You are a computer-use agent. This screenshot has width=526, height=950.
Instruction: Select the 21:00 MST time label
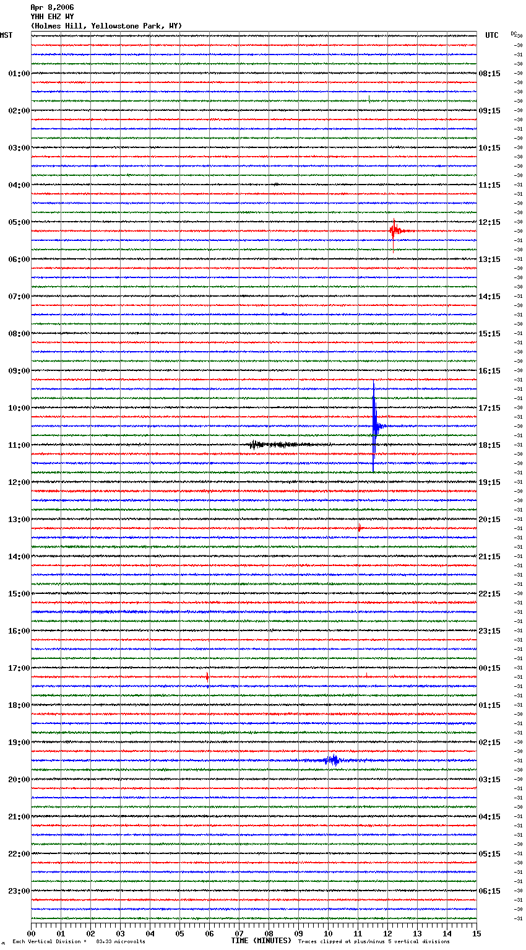(19, 817)
